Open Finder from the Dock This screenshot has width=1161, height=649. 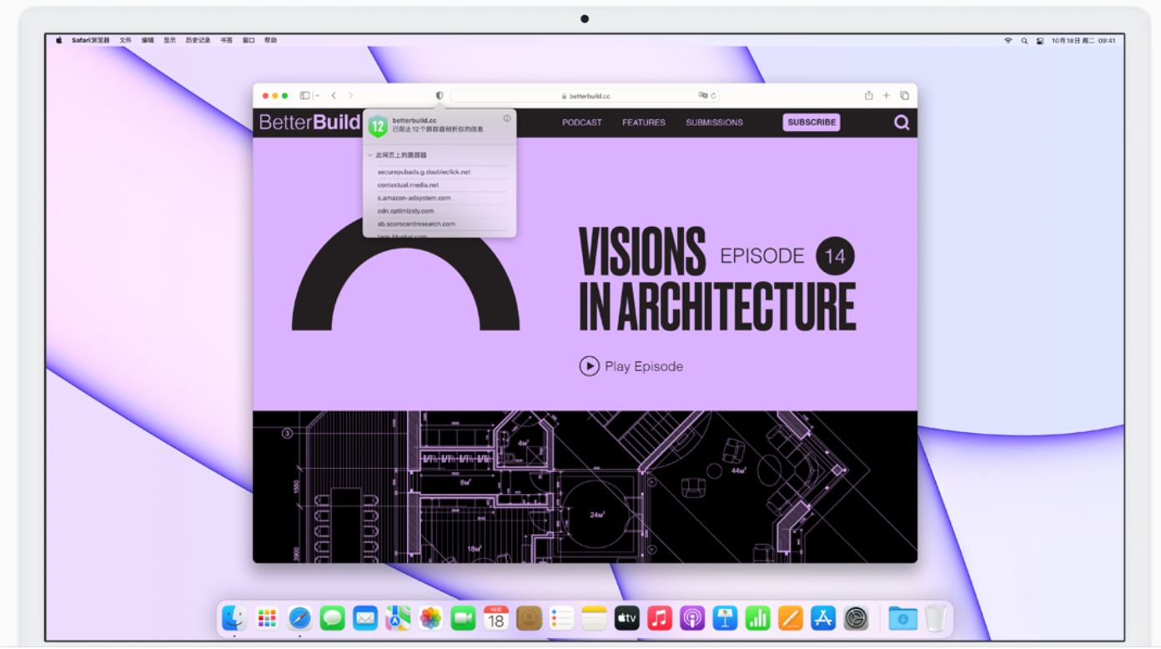[x=234, y=618]
